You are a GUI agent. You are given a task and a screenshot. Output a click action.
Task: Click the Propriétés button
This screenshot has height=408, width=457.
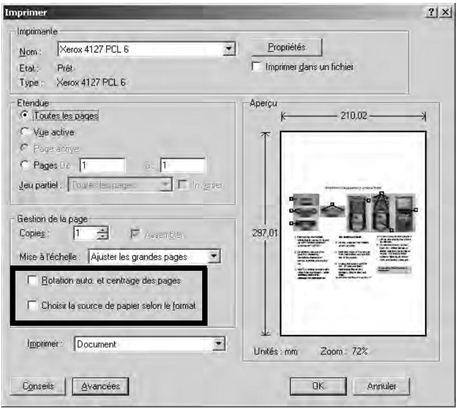[x=287, y=47]
